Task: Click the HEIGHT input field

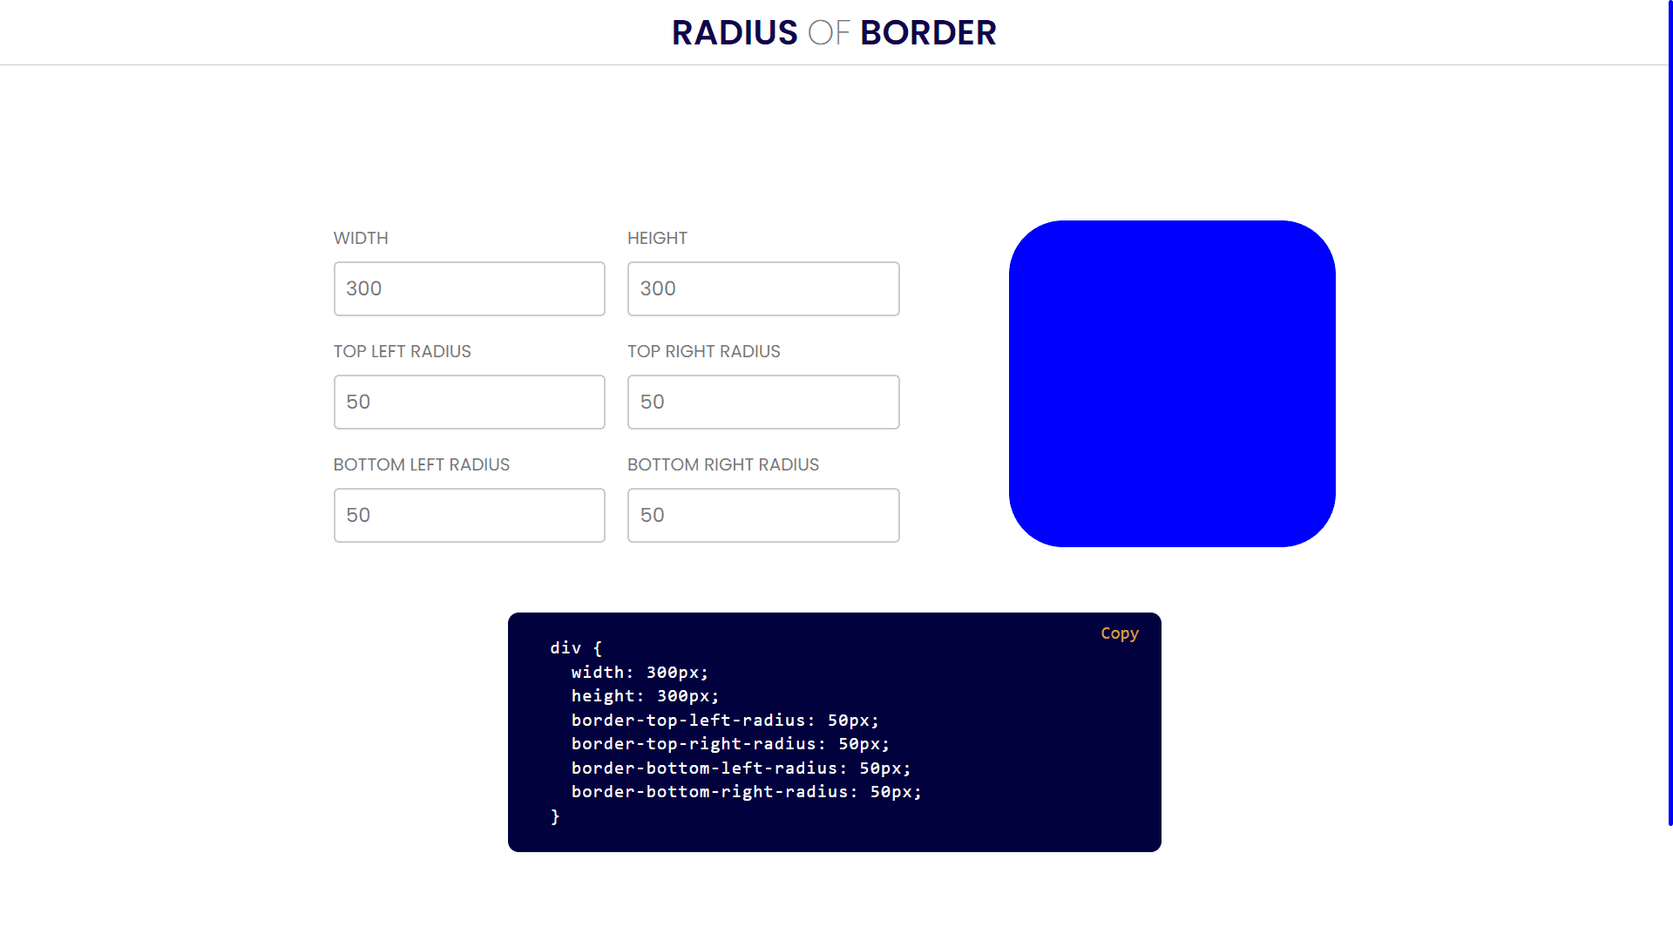Action: 763,288
